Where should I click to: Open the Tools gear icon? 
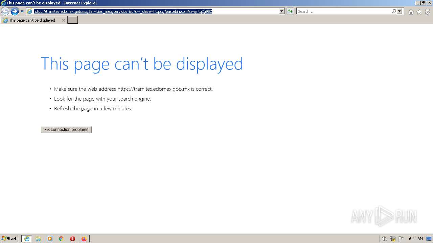(x=428, y=12)
